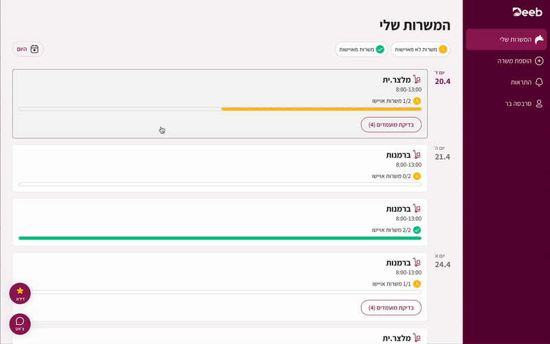550x344 pixels.
Task: Click the add position plus icon
Action: pyautogui.click(x=539, y=61)
